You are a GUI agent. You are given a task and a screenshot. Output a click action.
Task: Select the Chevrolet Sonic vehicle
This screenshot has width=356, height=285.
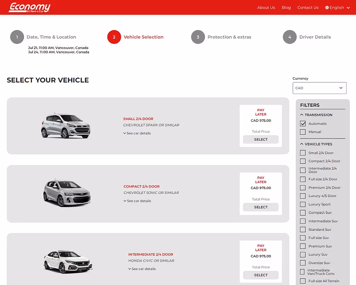click(261, 207)
